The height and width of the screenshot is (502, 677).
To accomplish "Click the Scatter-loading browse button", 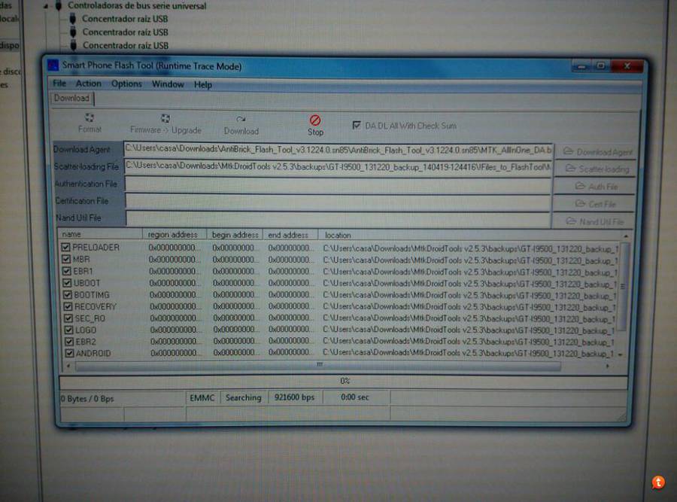I will [597, 169].
